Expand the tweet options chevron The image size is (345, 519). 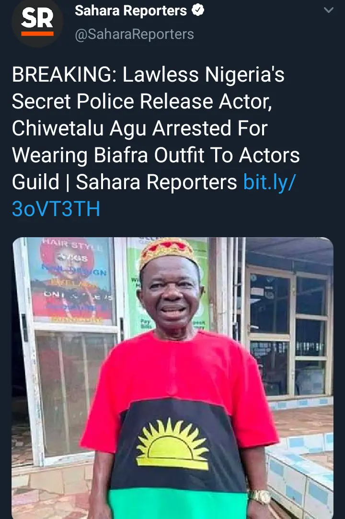tap(329, 11)
